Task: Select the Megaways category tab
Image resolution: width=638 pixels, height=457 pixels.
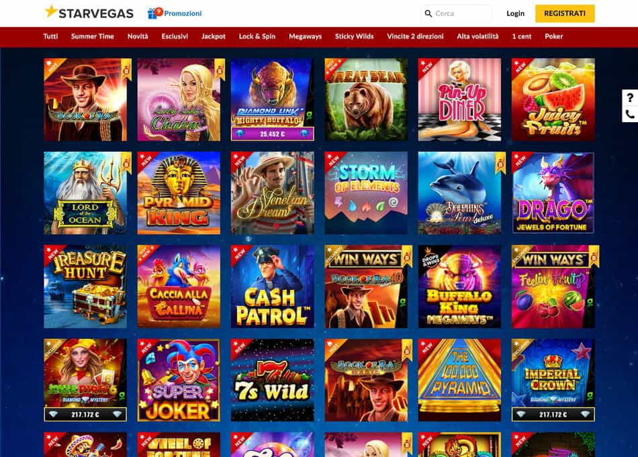Action: [x=305, y=36]
